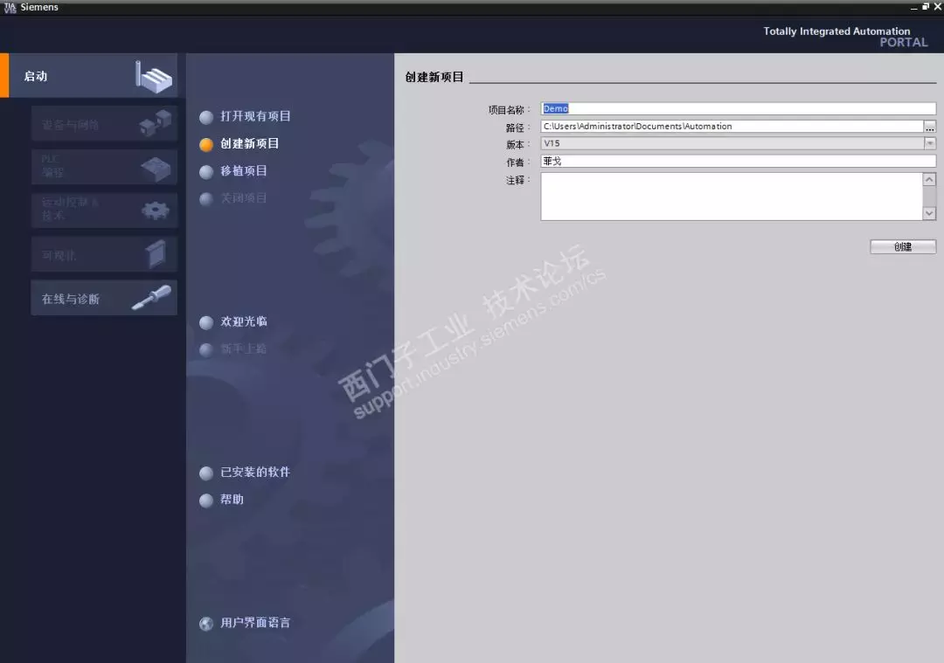944x663 pixels.
Task: Click the 创建 create button
Action: pyautogui.click(x=902, y=246)
